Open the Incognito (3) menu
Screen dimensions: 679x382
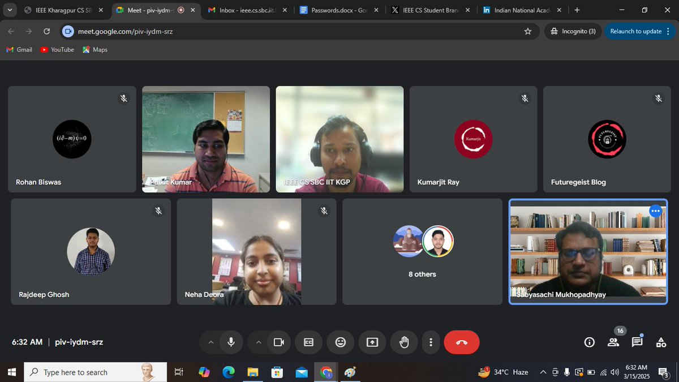pos(573,32)
